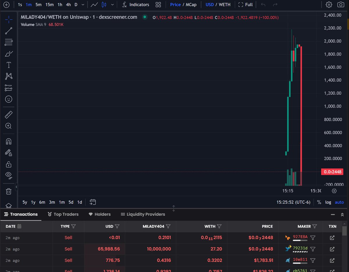The width and height of the screenshot is (349, 272).
Task: Filter by MILADY404 amount
Action: click(168, 226)
